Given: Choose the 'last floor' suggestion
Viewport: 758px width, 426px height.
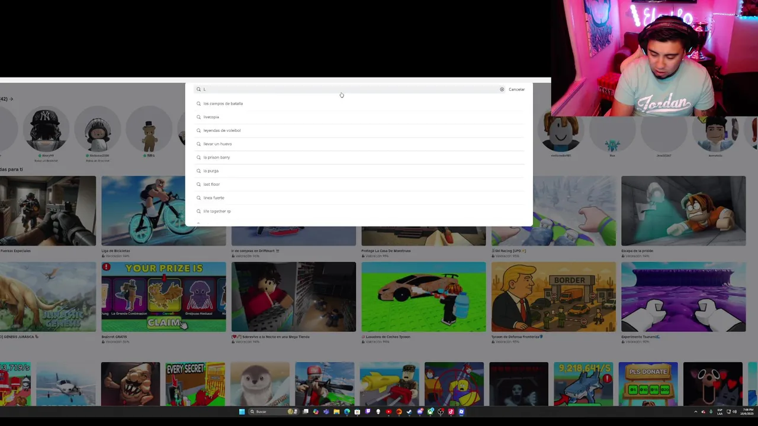Looking at the screenshot, I should click(359, 184).
